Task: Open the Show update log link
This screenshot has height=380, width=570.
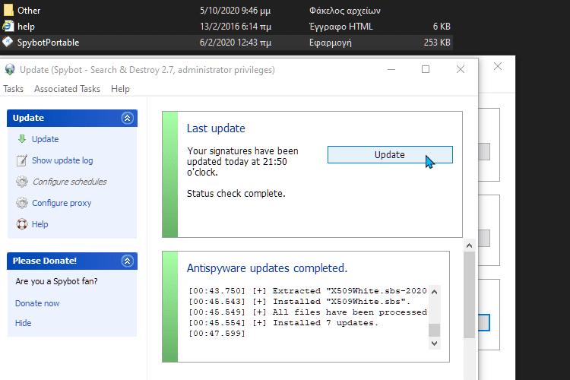Action: (62, 160)
